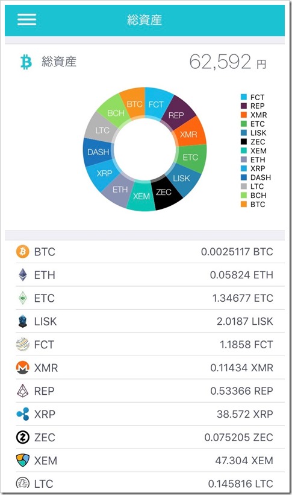This screenshot has height=495, width=292.
Task: Open the 38.572 XRP balance
Action: (245, 414)
